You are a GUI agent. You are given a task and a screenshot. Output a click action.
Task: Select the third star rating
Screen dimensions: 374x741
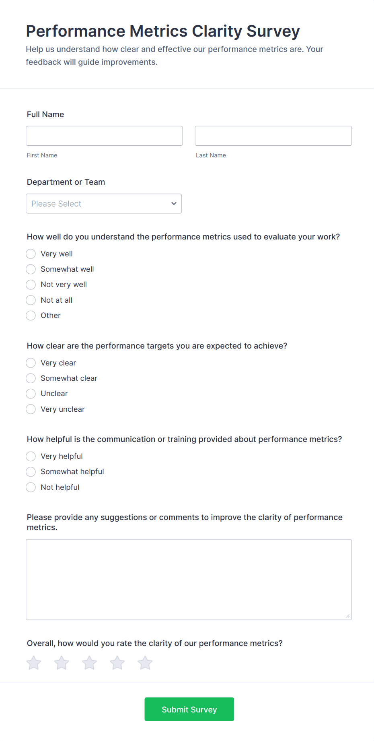point(89,663)
